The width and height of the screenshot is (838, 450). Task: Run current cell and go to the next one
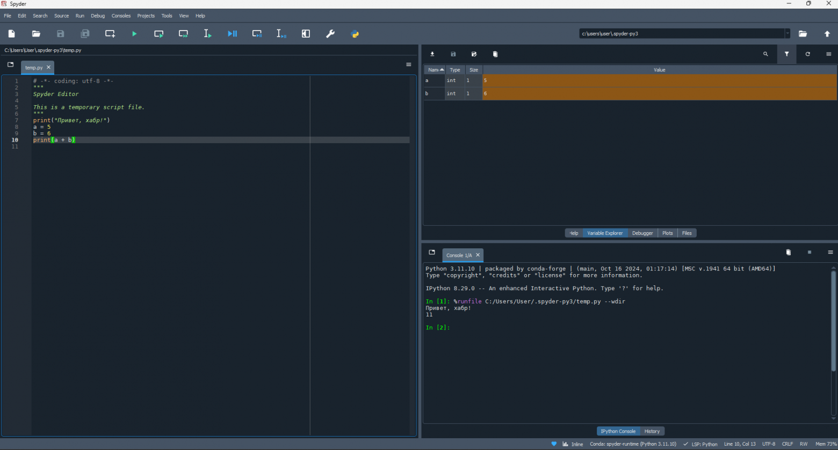click(x=184, y=34)
